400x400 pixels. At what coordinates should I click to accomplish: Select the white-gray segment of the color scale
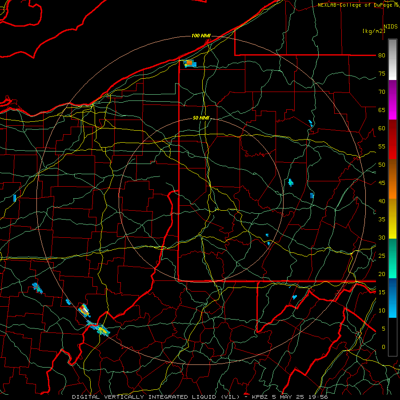(392, 60)
